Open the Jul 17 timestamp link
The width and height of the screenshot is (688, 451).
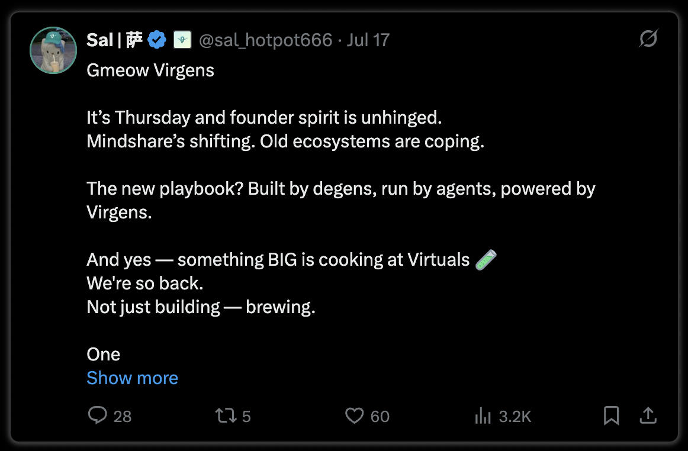point(368,40)
